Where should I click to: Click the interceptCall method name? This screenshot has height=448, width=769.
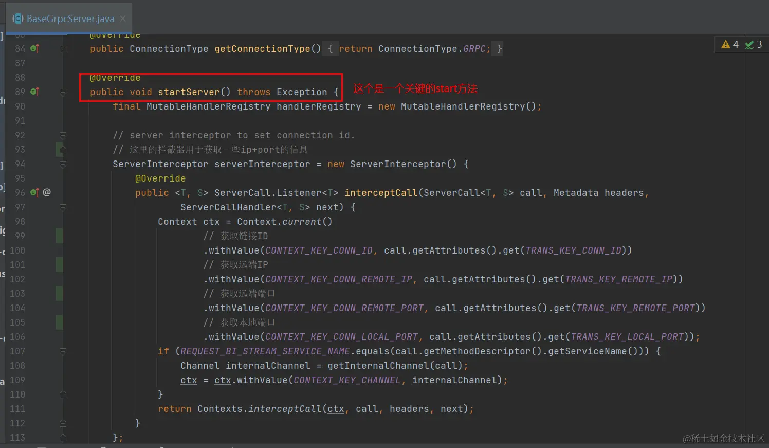pos(381,193)
